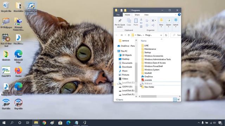Screen dimensions: 225x126
Task: Click the Move to icon in Organize
Action: coord(147,21)
